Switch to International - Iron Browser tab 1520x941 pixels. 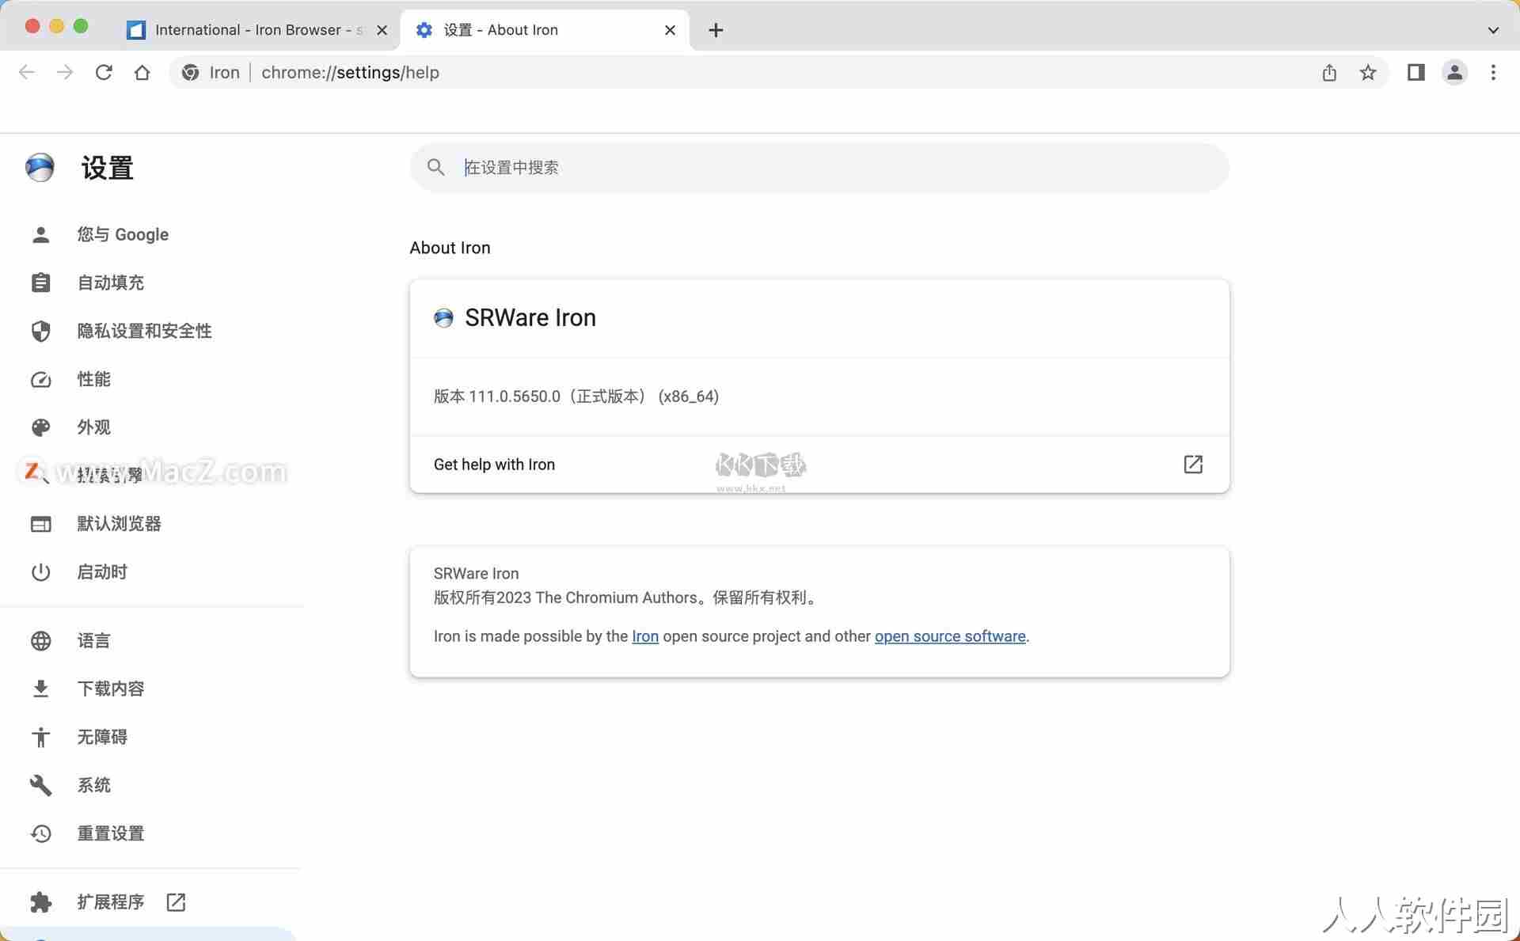tap(257, 30)
